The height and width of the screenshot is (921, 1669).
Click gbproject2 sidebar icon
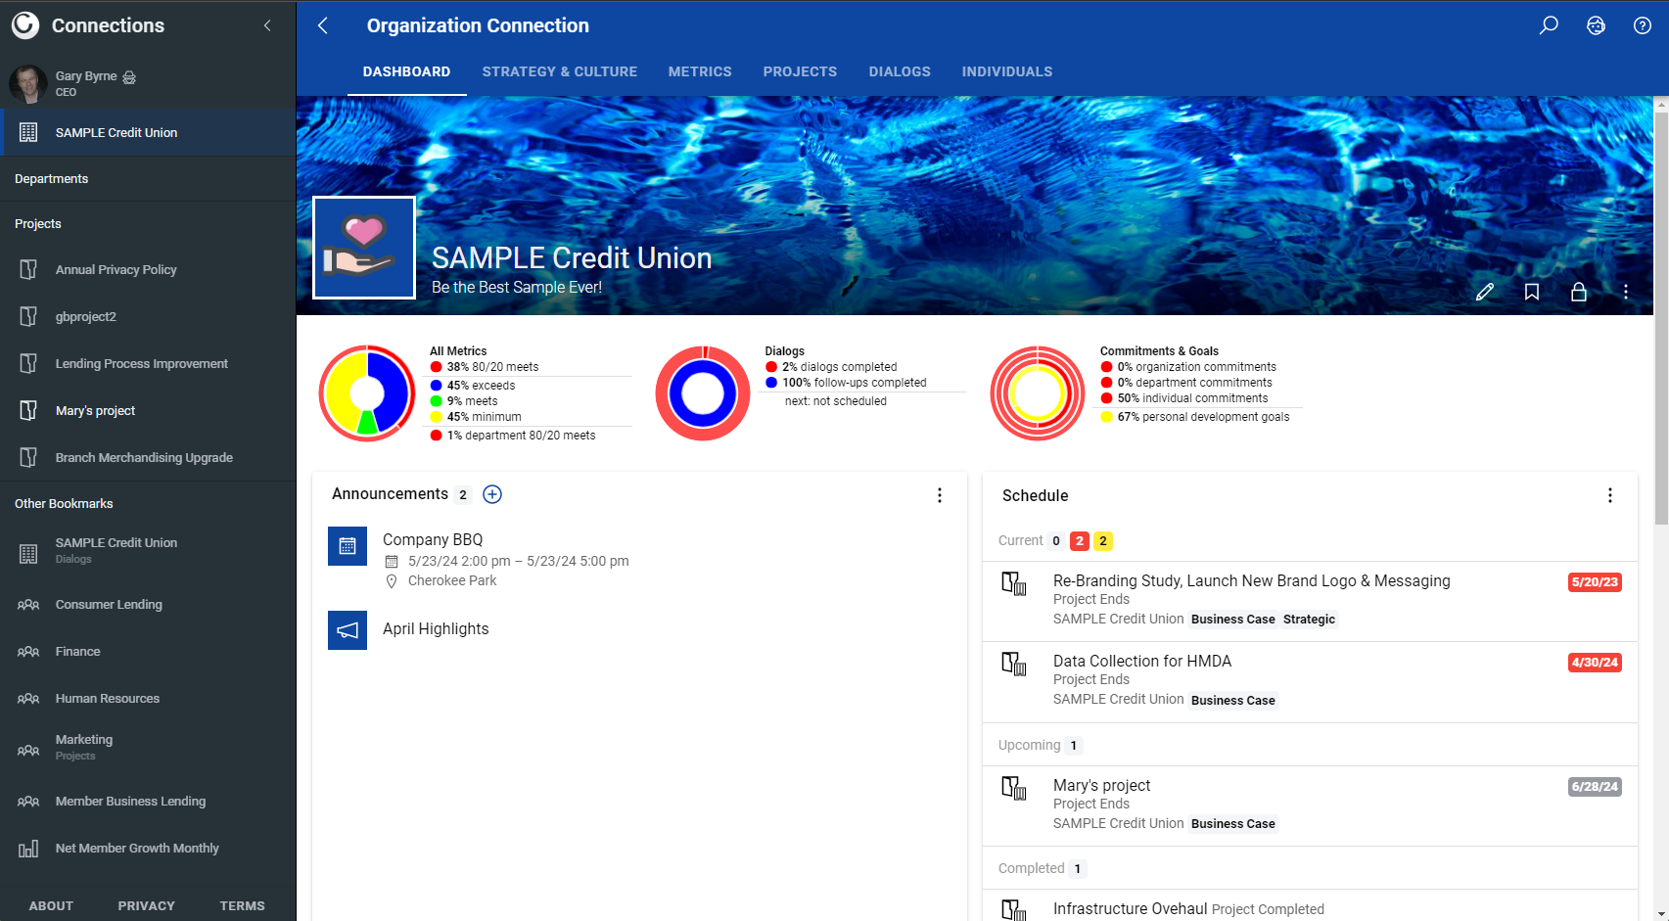28,316
